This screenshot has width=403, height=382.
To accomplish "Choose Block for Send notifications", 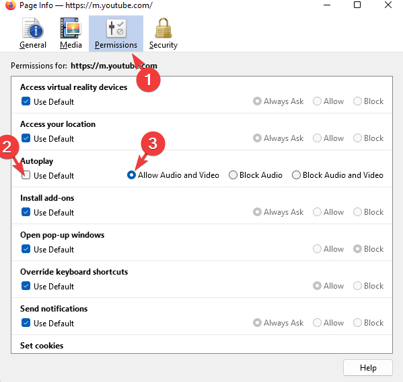I will click(x=357, y=323).
